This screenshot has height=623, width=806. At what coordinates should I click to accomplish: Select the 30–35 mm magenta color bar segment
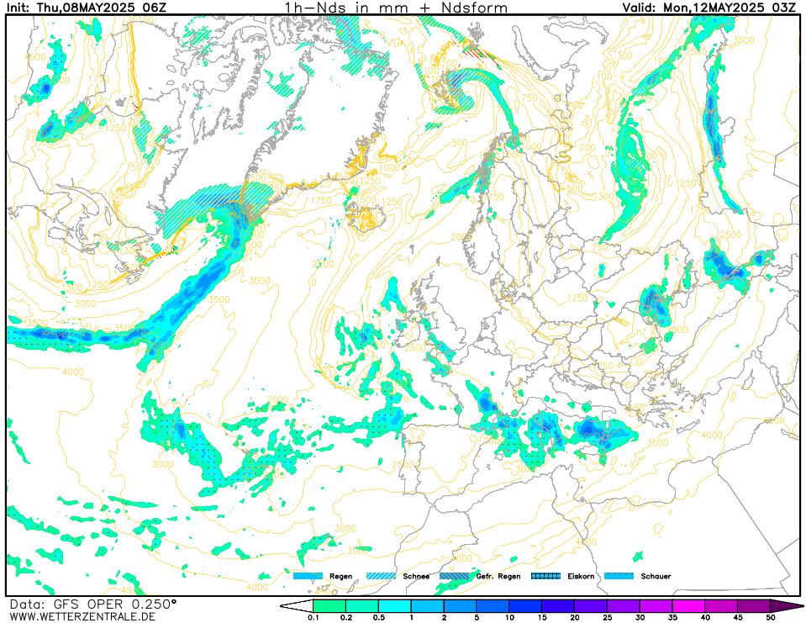coord(656,606)
